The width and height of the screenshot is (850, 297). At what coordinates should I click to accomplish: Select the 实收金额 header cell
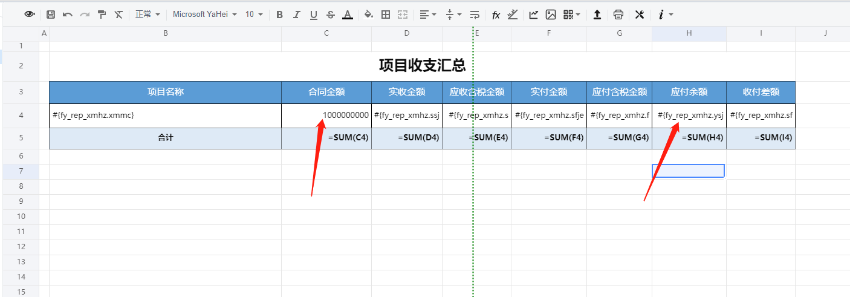point(407,92)
